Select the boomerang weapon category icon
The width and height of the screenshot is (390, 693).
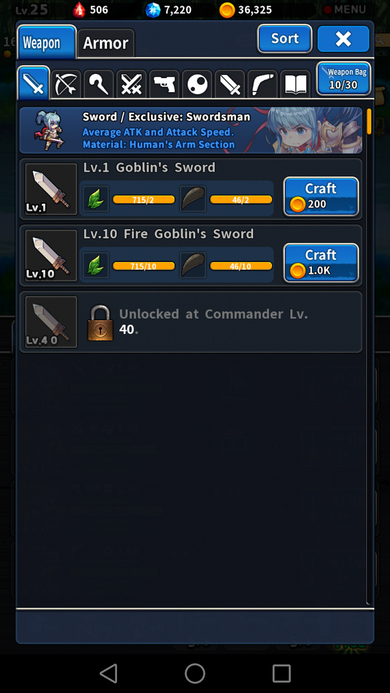pyautogui.click(x=263, y=84)
